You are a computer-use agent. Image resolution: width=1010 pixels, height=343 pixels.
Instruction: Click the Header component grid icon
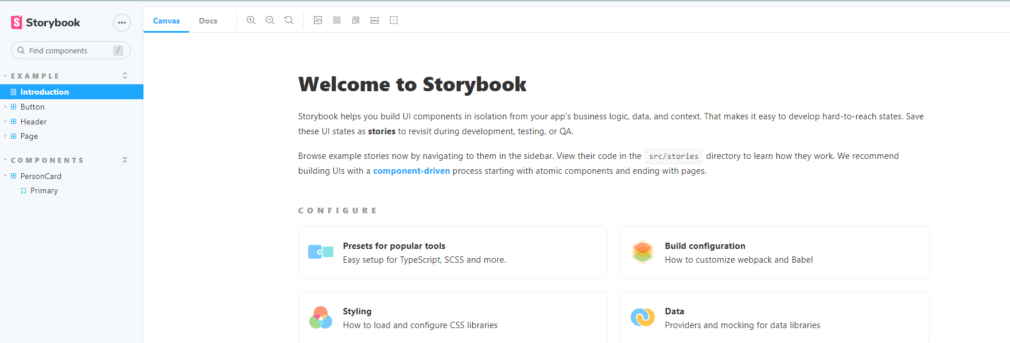pos(14,122)
